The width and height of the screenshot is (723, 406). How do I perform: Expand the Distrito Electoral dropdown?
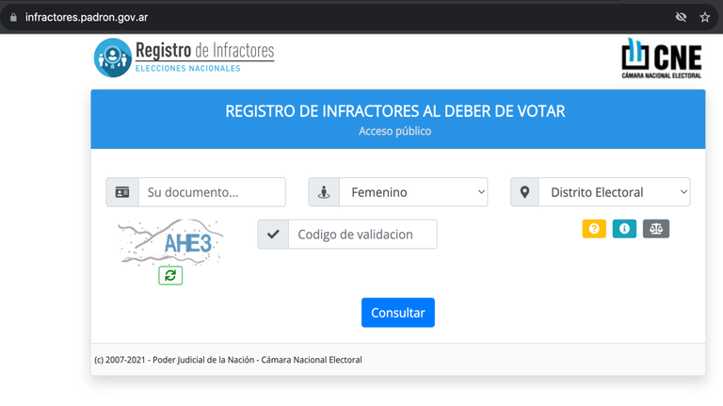click(x=614, y=192)
